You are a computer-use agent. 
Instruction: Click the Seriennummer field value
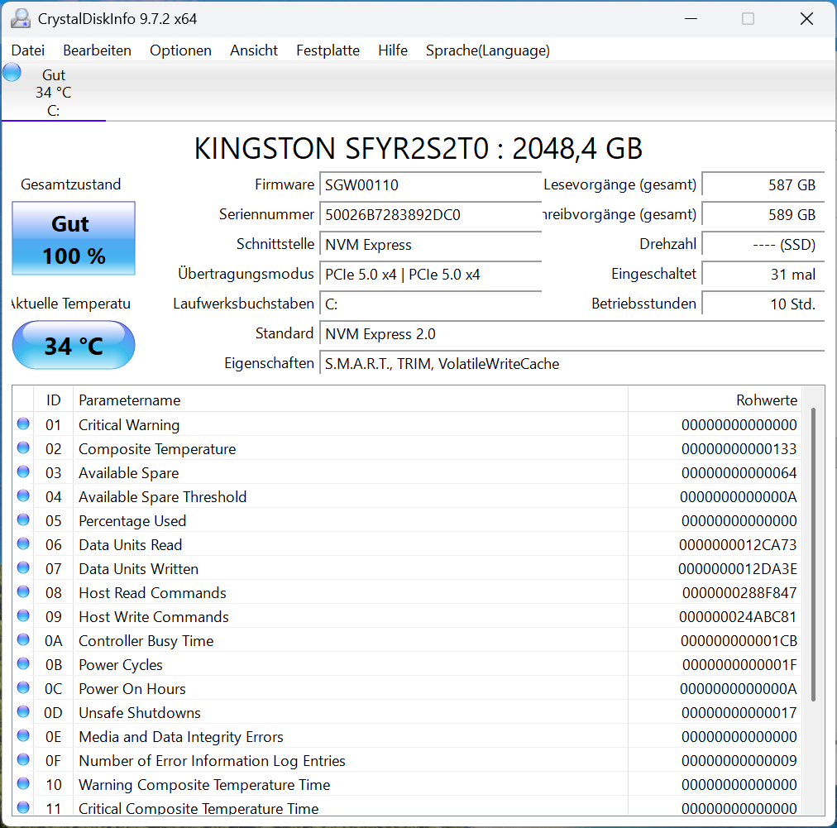tap(430, 214)
